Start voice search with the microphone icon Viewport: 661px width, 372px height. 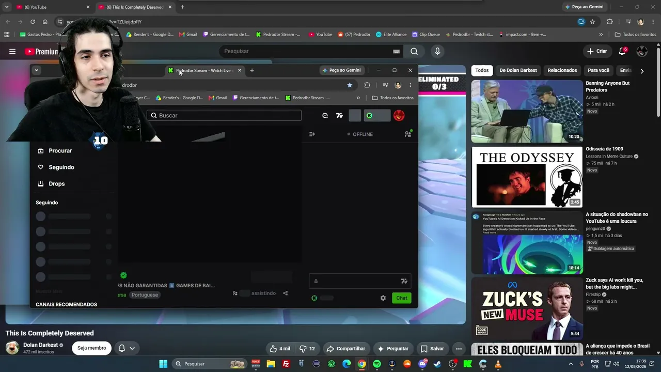(x=437, y=51)
